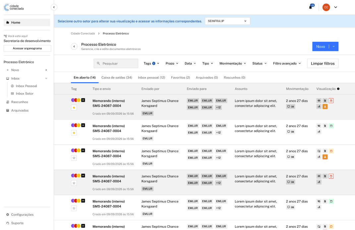Click the Acessar organograma button
This screenshot has width=355, height=230.
(x=27, y=48)
